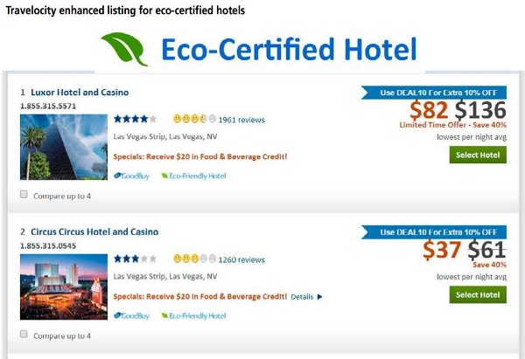Image resolution: width=525 pixels, height=359 pixels.
Task: Expand Details arrow for Circus Circus specials
Action: tap(319, 297)
